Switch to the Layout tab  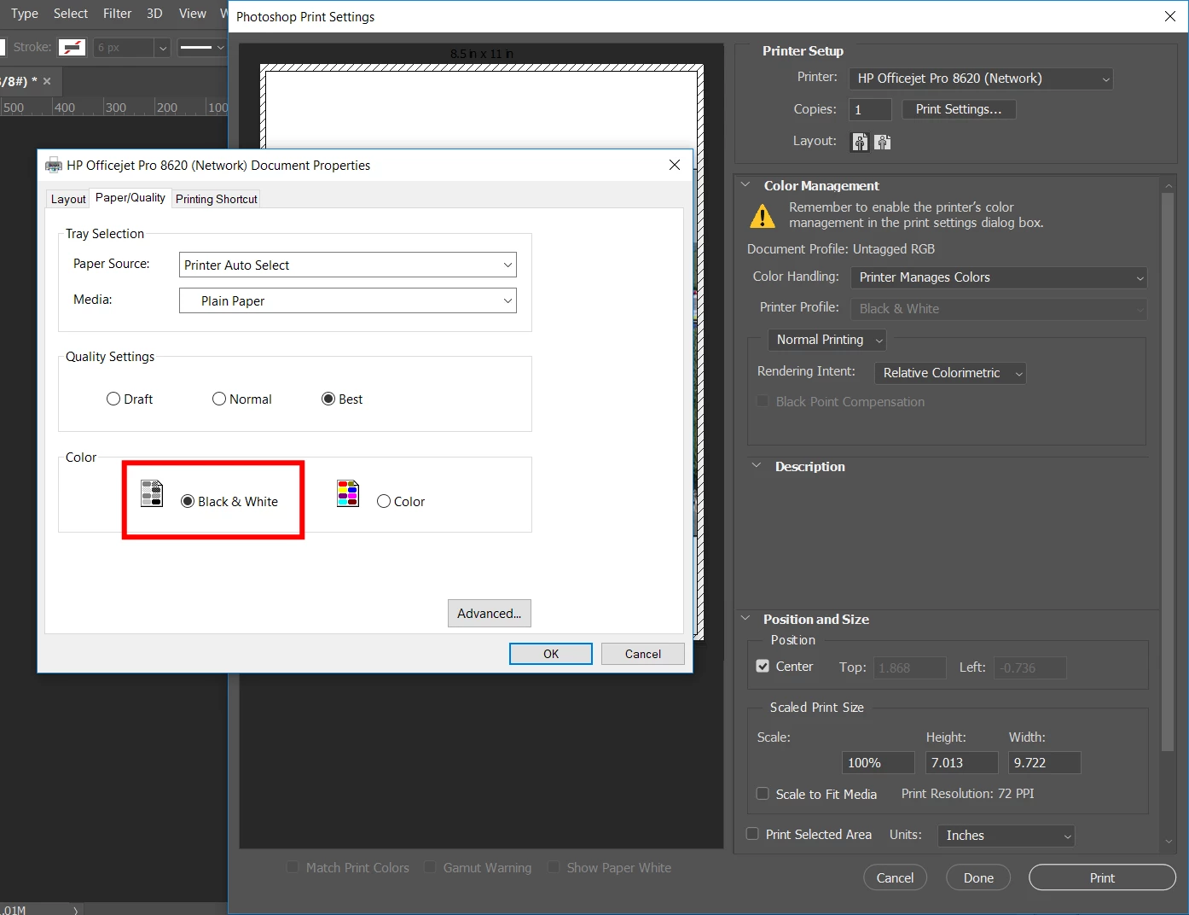[x=68, y=199]
